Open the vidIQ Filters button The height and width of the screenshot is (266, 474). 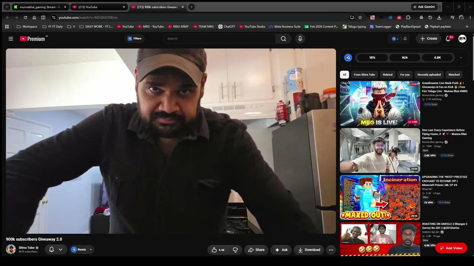pos(135,38)
